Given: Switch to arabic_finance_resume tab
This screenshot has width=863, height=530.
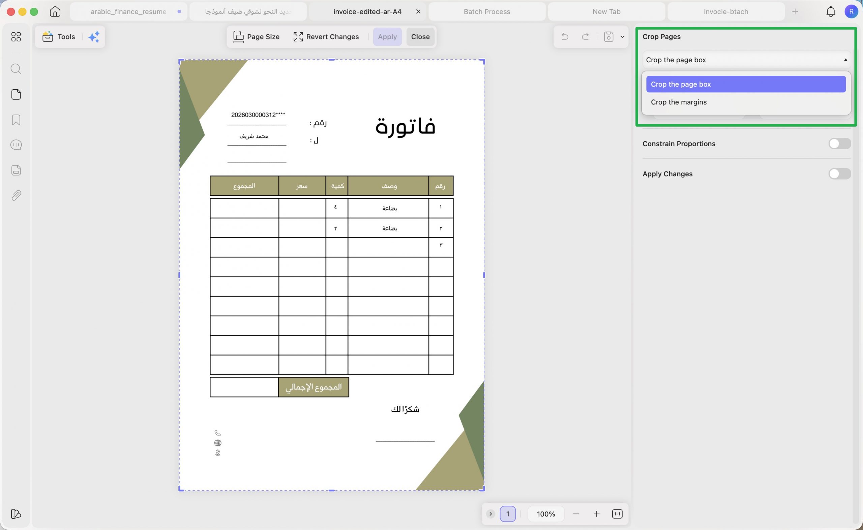Looking at the screenshot, I should 128,11.
